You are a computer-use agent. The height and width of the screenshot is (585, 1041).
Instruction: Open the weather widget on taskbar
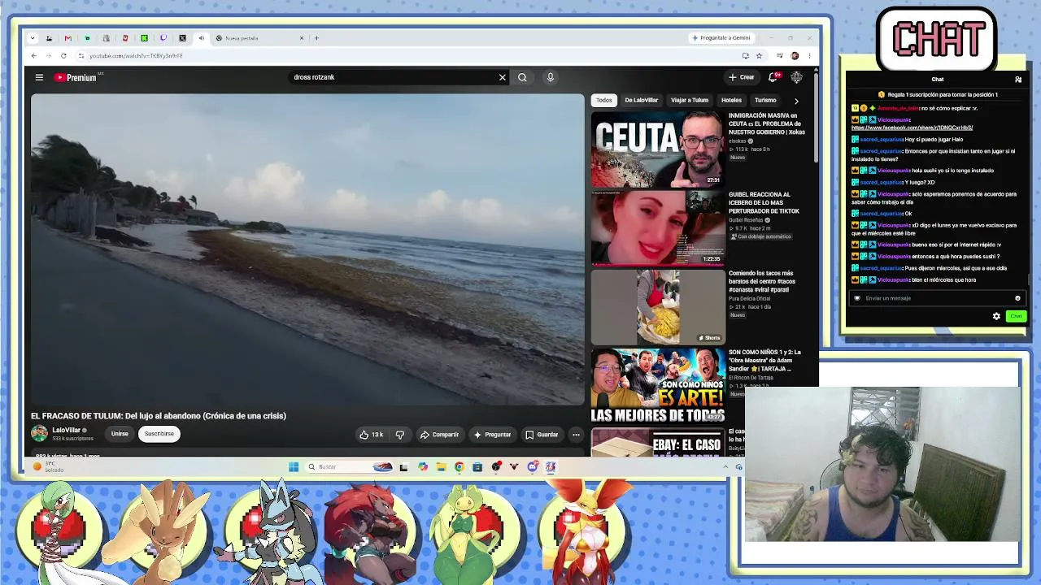49,466
